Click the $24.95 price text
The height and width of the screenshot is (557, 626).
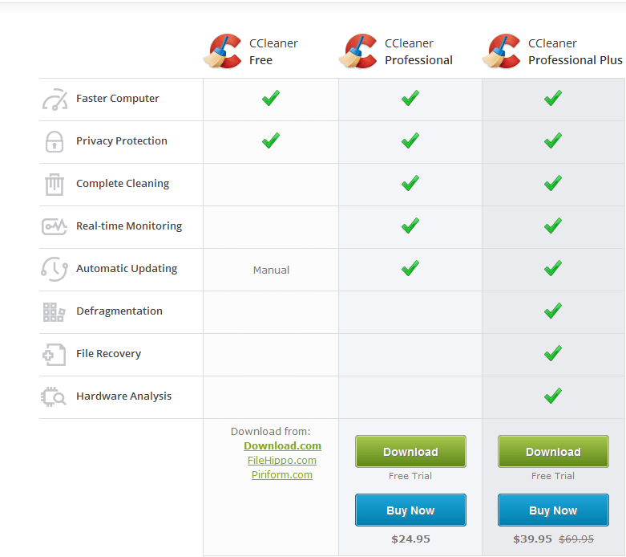[x=410, y=539]
